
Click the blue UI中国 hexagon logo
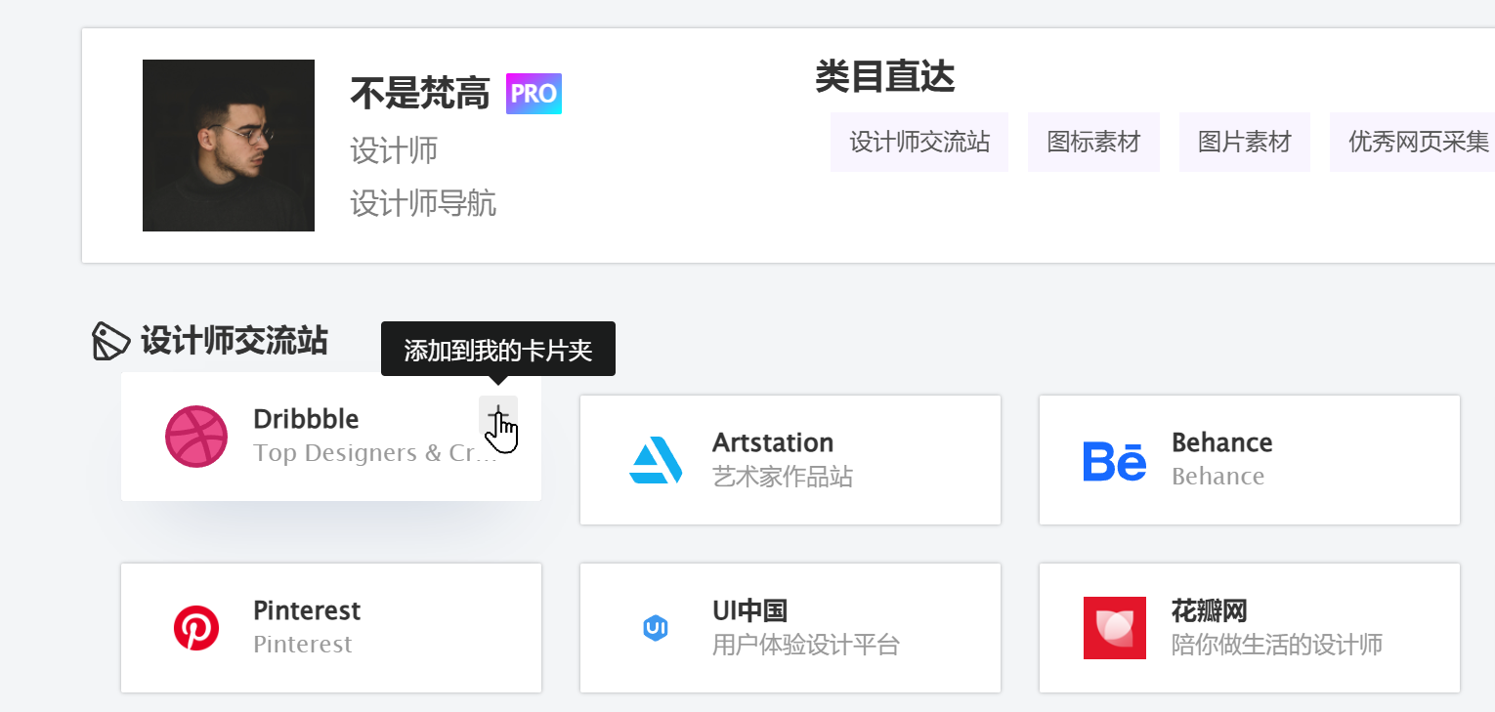coord(655,628)
